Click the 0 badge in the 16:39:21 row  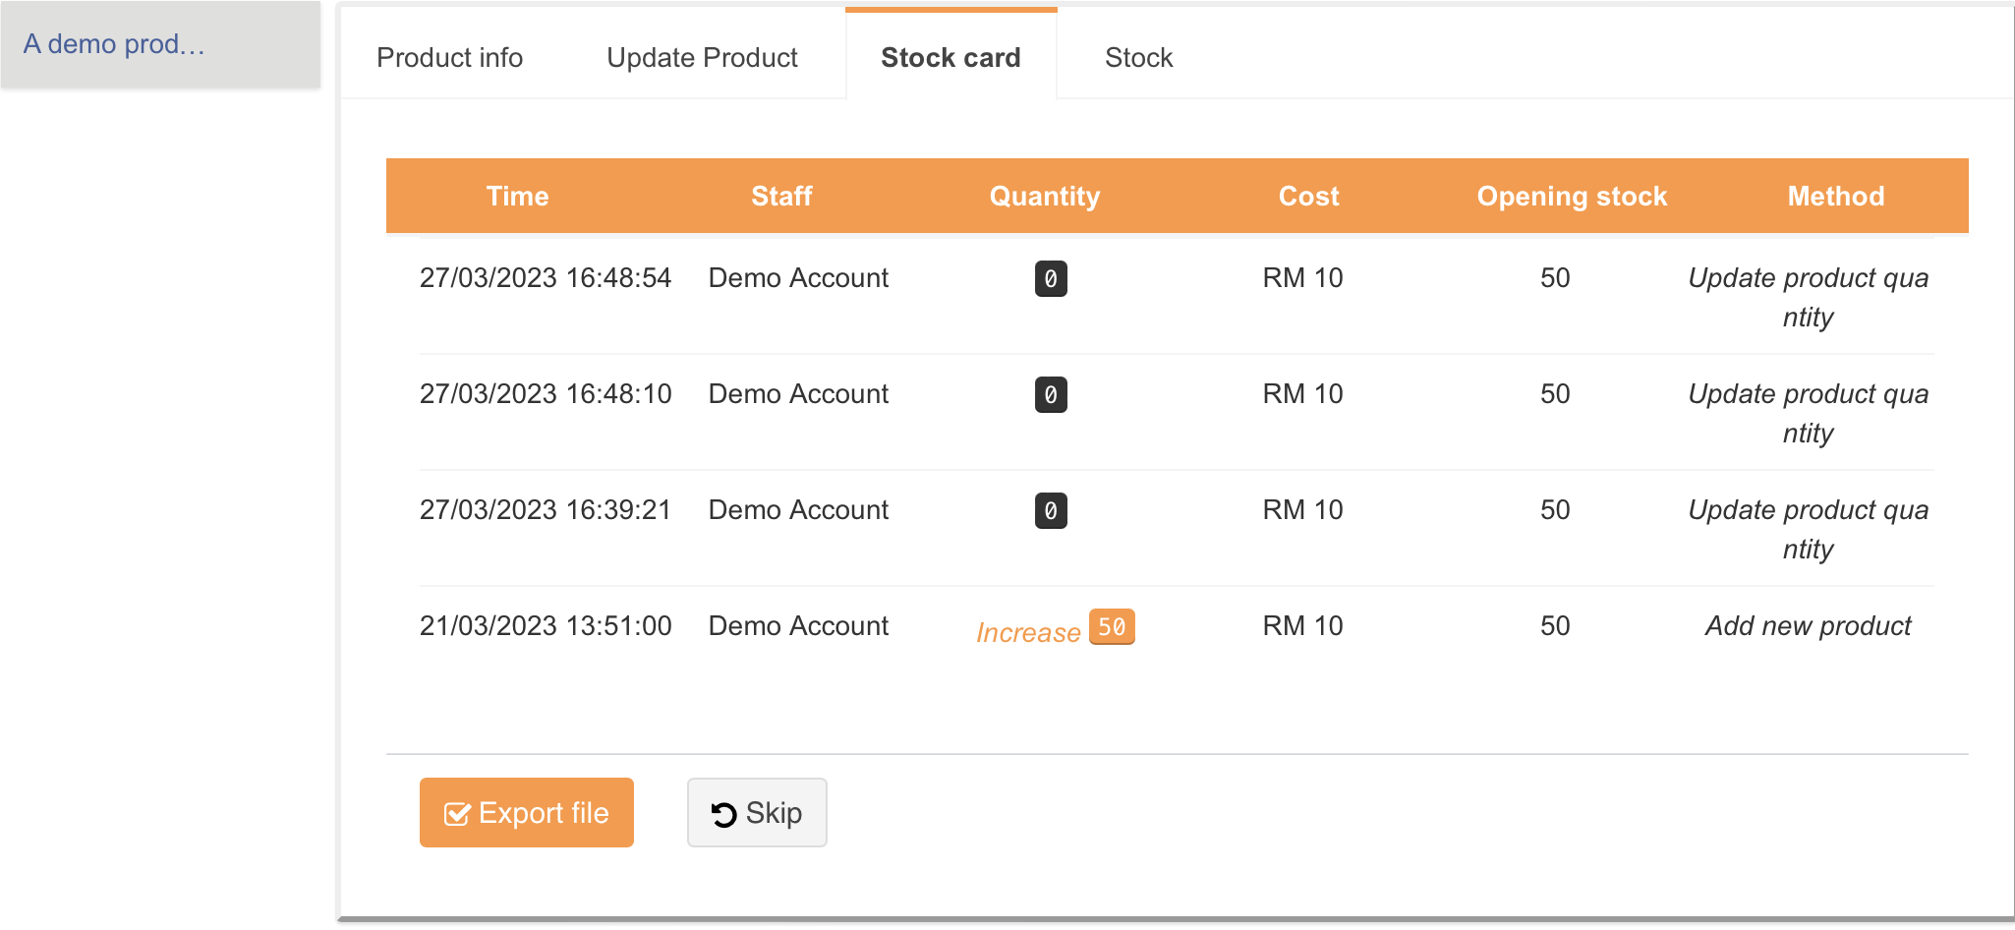(1051, 511)
